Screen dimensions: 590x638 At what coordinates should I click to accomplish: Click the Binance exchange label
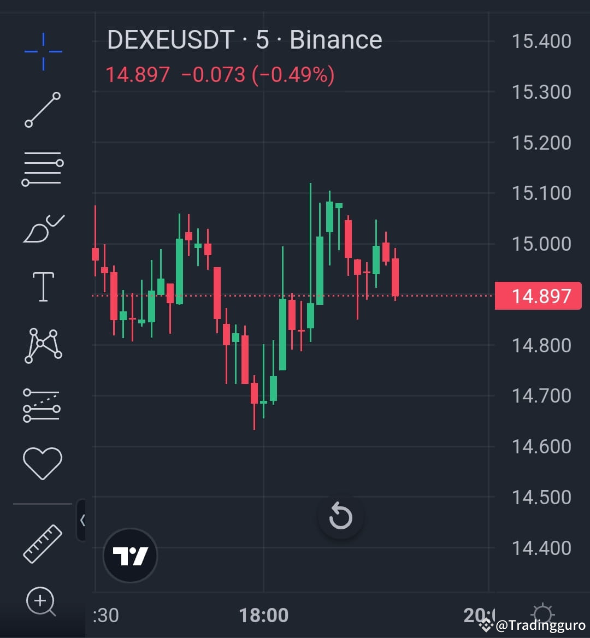coord(335,39)
